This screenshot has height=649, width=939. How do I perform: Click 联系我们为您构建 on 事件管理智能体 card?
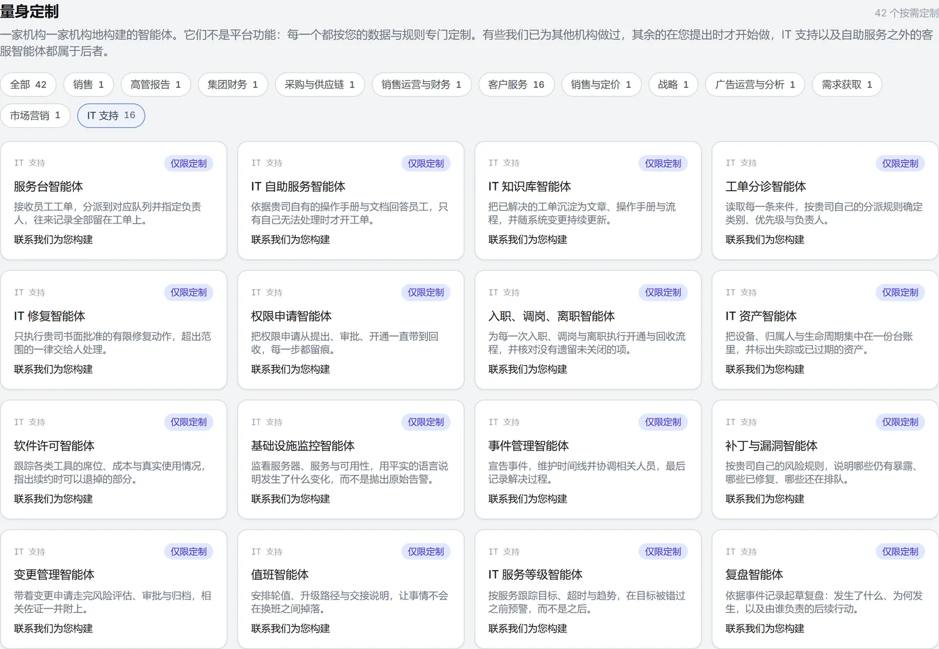click(x=528, y=499)
